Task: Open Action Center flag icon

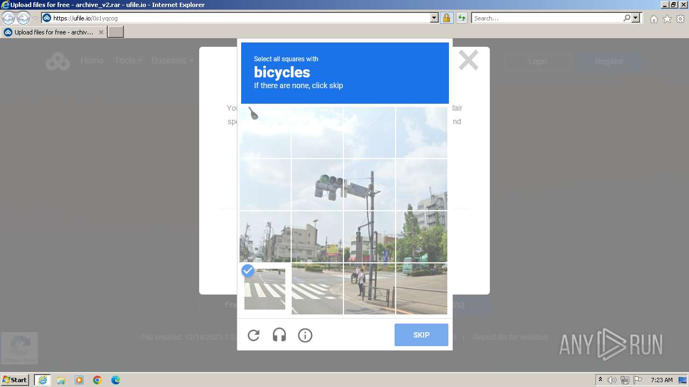Action: click(x=638, y=380)
